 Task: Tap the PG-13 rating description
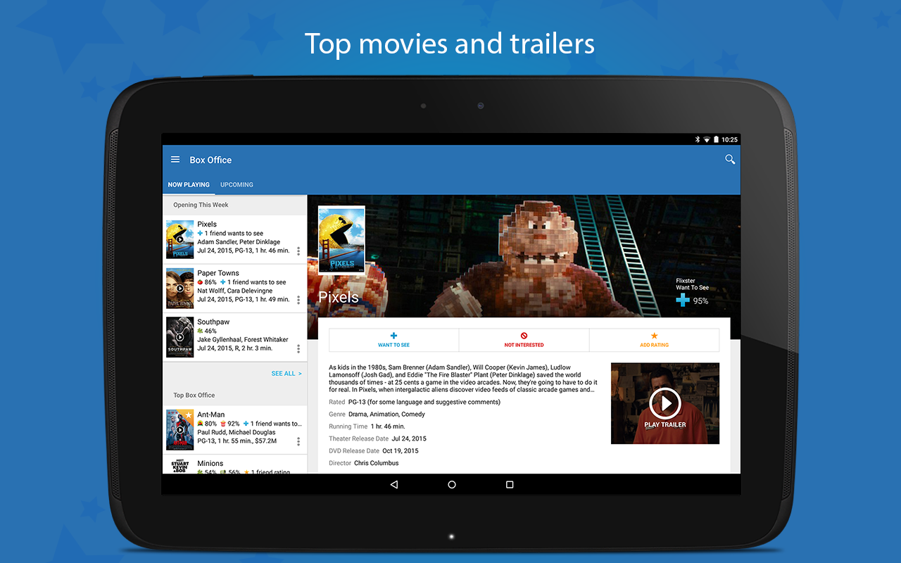(424, 402)
